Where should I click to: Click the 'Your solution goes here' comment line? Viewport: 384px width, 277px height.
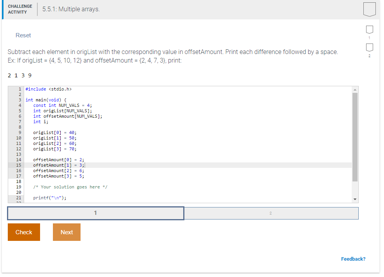coord(70,187)
